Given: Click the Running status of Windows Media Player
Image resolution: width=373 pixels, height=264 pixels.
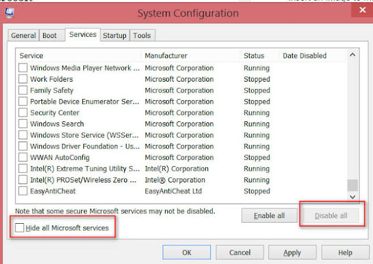Looking at the screenshot, I should [256, 68].
